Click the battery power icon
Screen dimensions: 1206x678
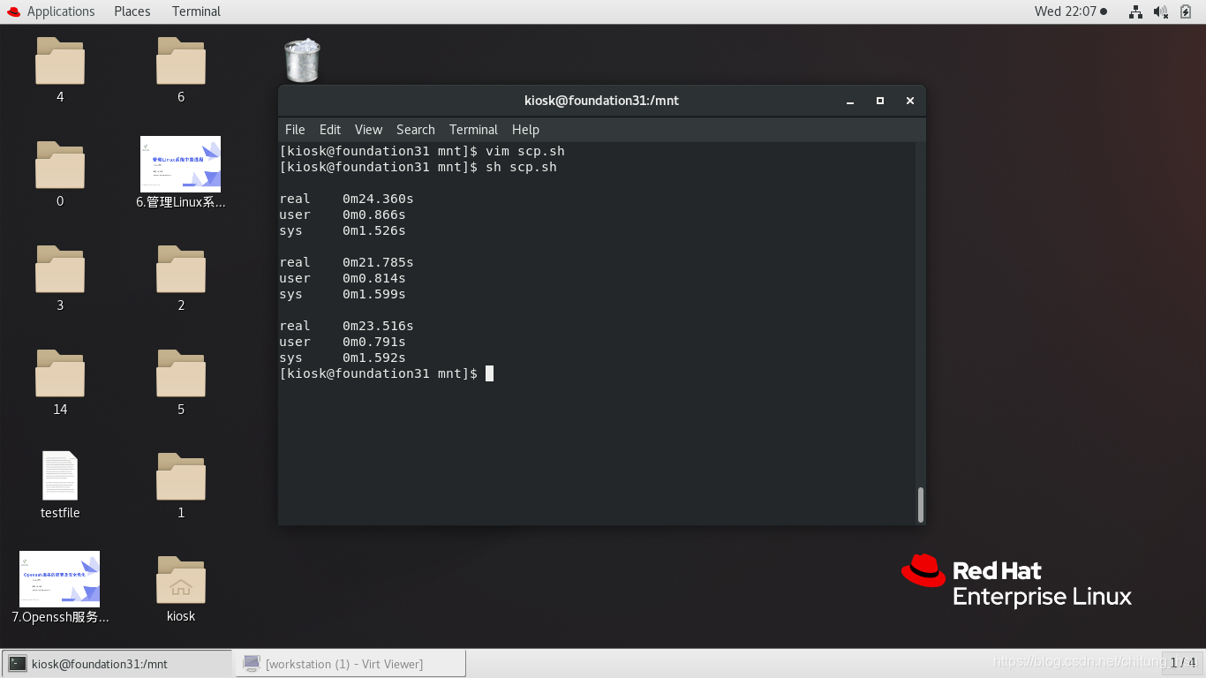(x=1186, y=11)
